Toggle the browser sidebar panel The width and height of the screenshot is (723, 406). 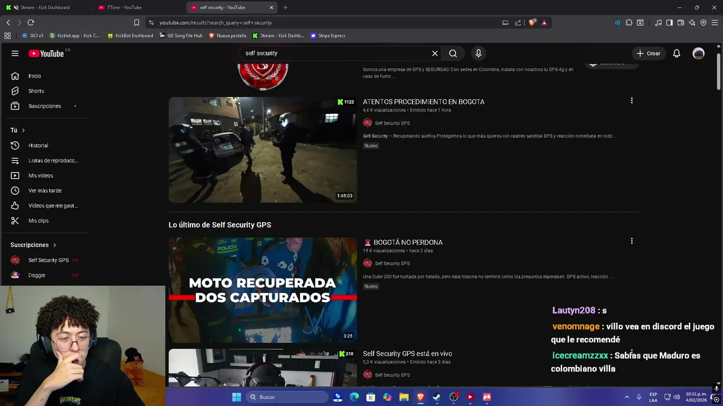click(669, 23)
